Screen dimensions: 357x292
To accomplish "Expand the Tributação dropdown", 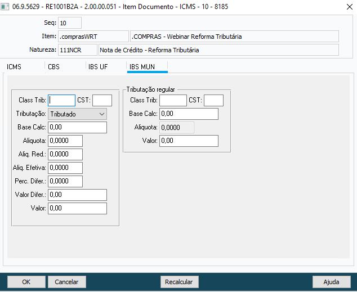I will [77, 114].
